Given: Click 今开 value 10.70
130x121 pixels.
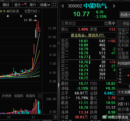Looking at the screenshot, I should pos(83,107).
